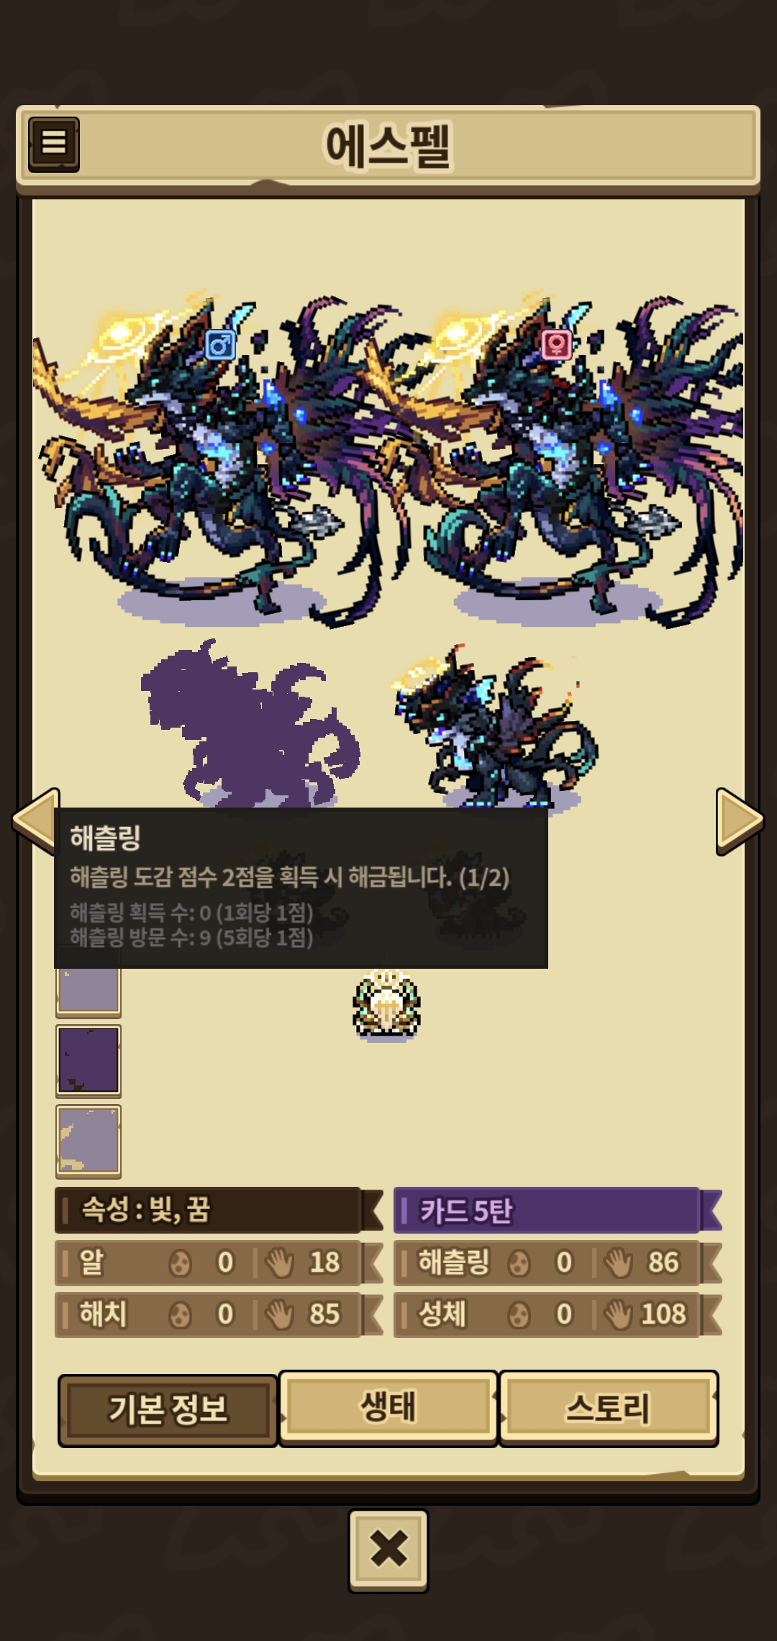Image resolution: width=777 pixels, height=1641 pixels.
Task: Open the hamburger menu icon
Action: [54, 144]
